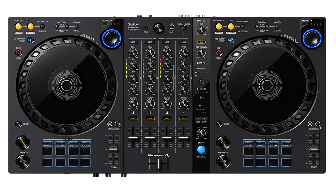Flip the DECK 4 / SAMPLER switch
The image size is (336, 191).
184,28
